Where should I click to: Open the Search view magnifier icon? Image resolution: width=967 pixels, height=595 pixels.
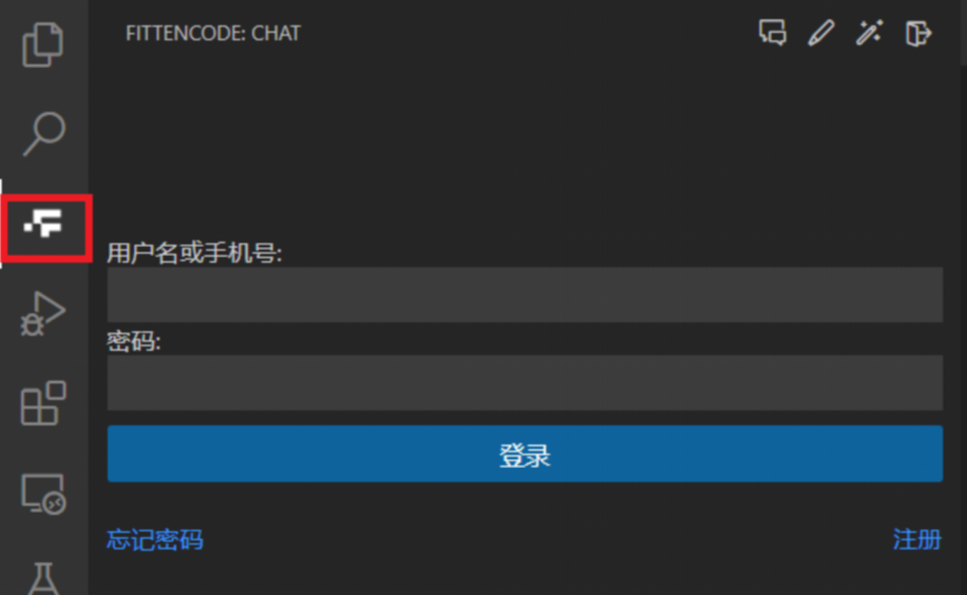click(x=43, y=133)
